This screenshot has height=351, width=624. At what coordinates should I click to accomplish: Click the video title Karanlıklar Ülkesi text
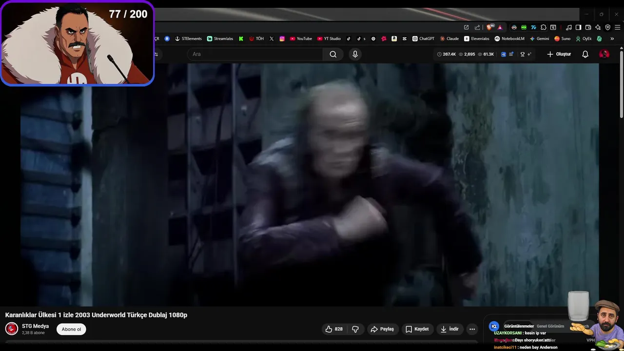click(96, 315)
